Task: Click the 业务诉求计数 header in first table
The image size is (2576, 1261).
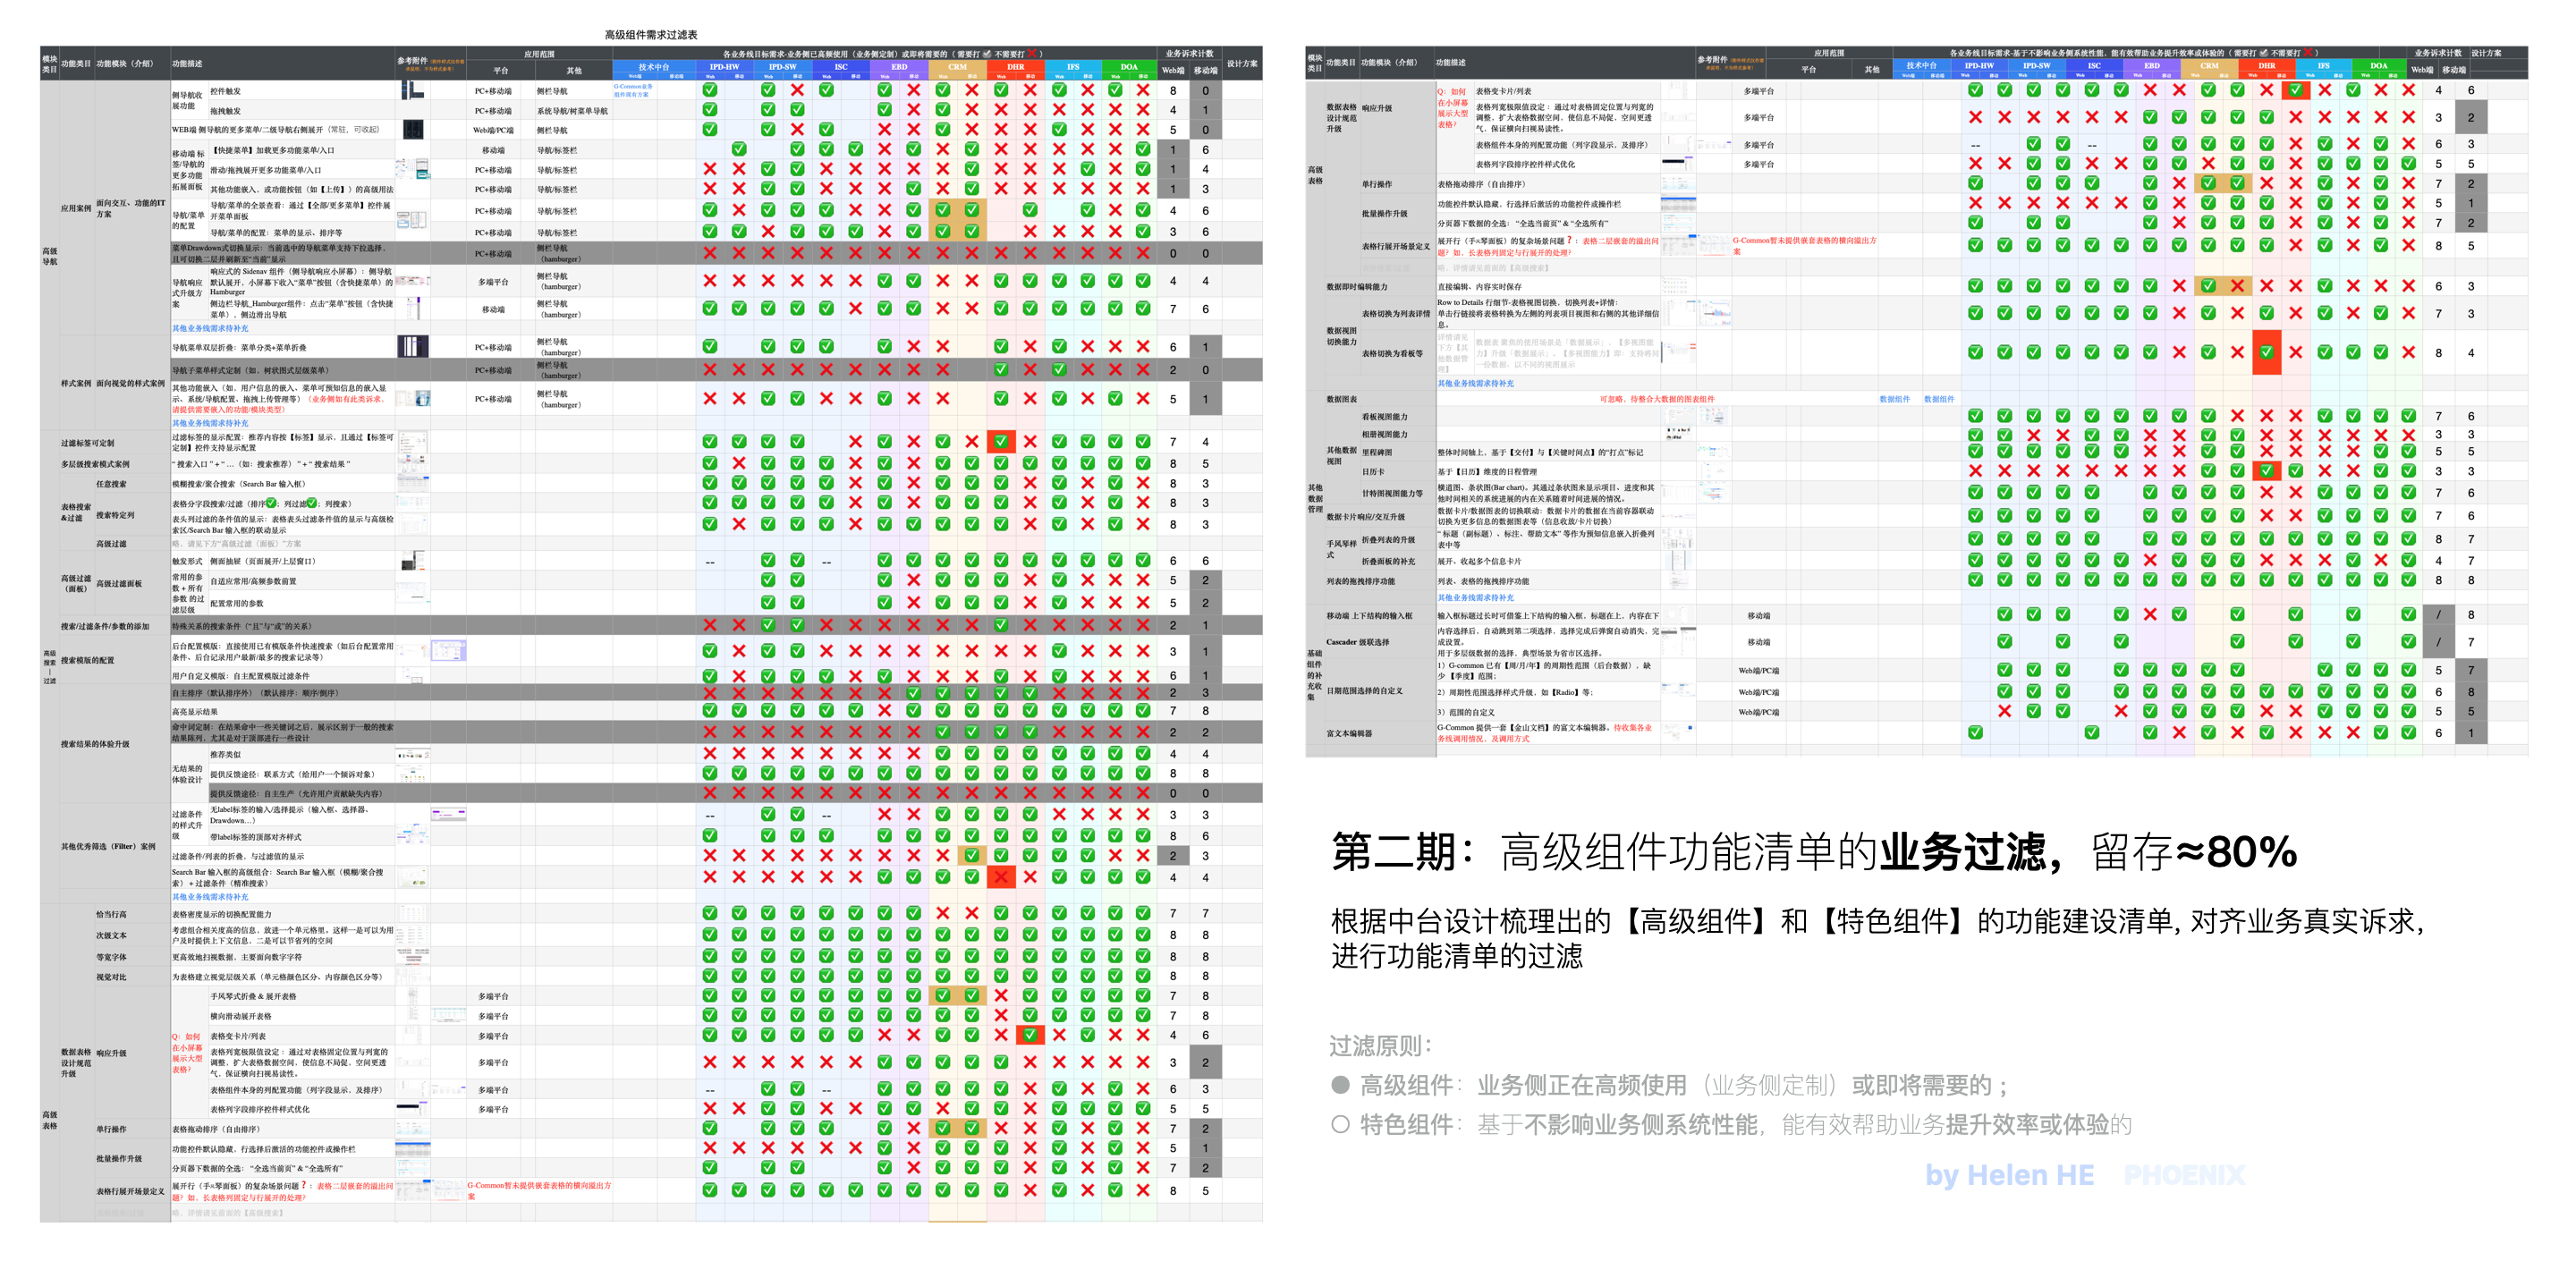Action: (1190, 54)
